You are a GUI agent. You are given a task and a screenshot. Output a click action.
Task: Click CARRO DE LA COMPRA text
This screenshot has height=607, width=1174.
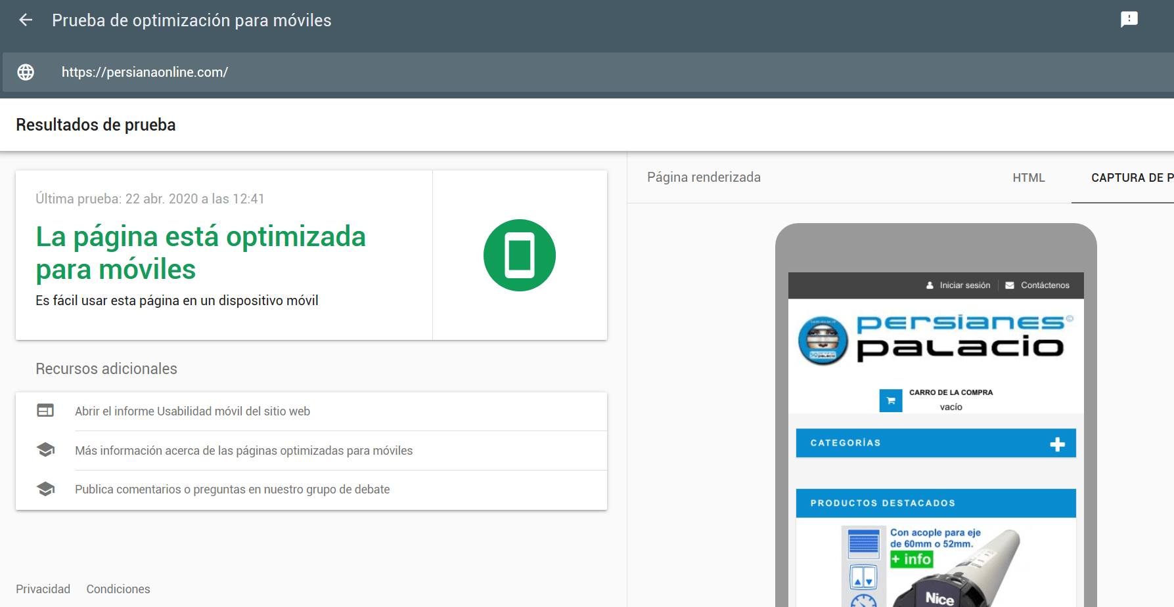tap(951, 392)
